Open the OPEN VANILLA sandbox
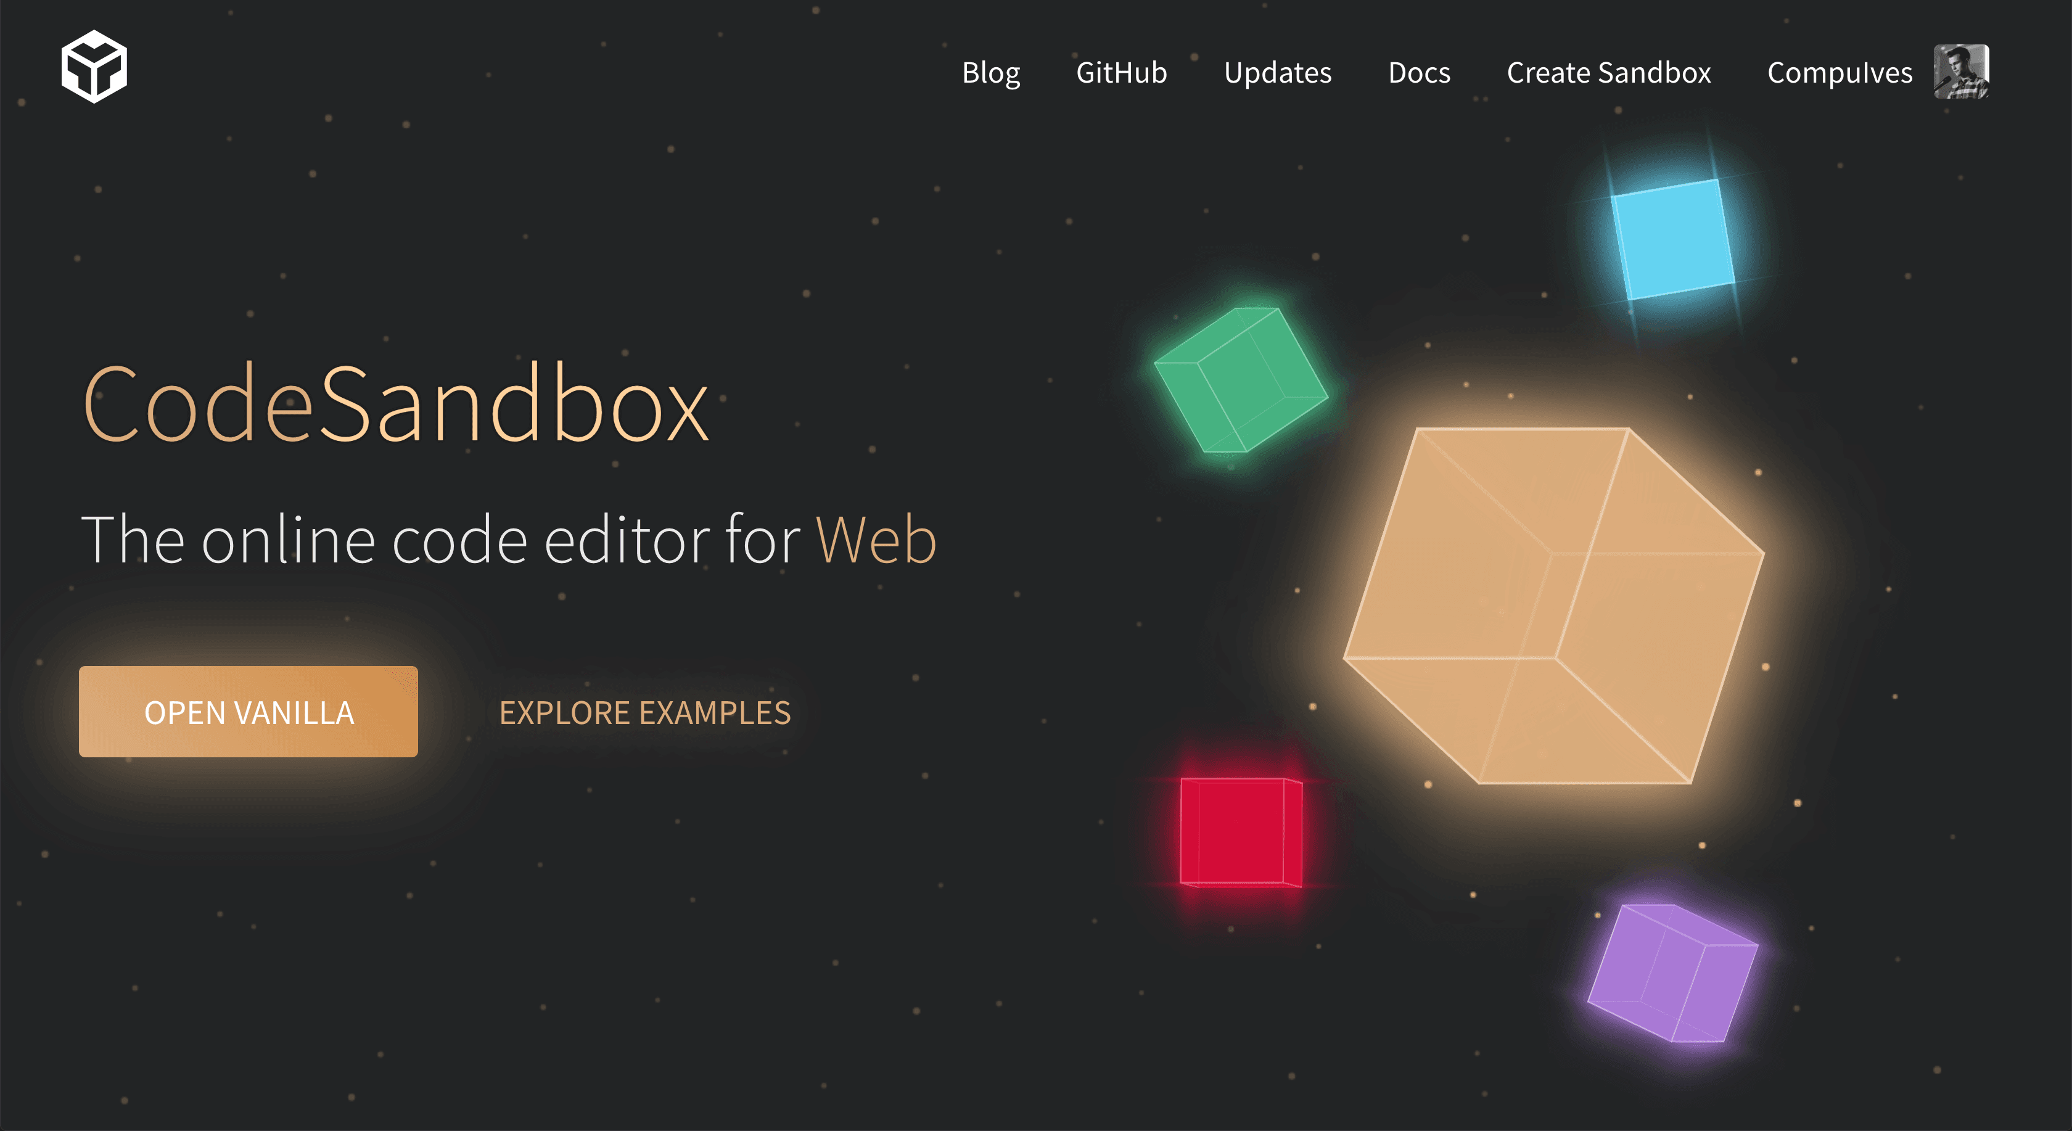 248,710
